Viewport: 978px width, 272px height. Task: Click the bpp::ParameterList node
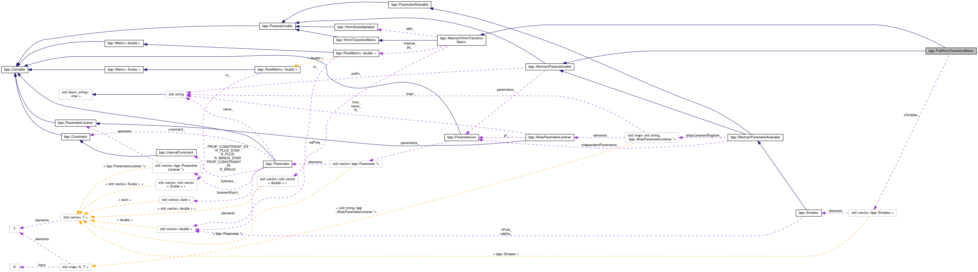(461, 137)
